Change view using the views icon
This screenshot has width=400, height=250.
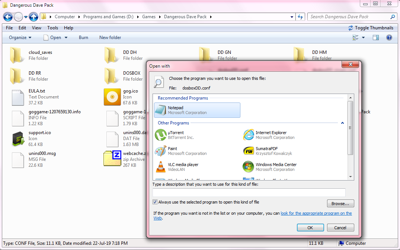pyautogui.click(x=355, y=38)
